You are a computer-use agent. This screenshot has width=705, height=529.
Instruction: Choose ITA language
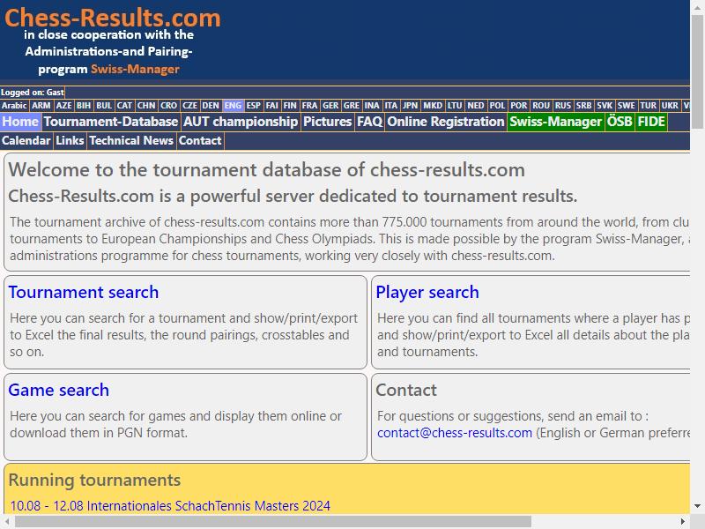(x=391, y=105)
